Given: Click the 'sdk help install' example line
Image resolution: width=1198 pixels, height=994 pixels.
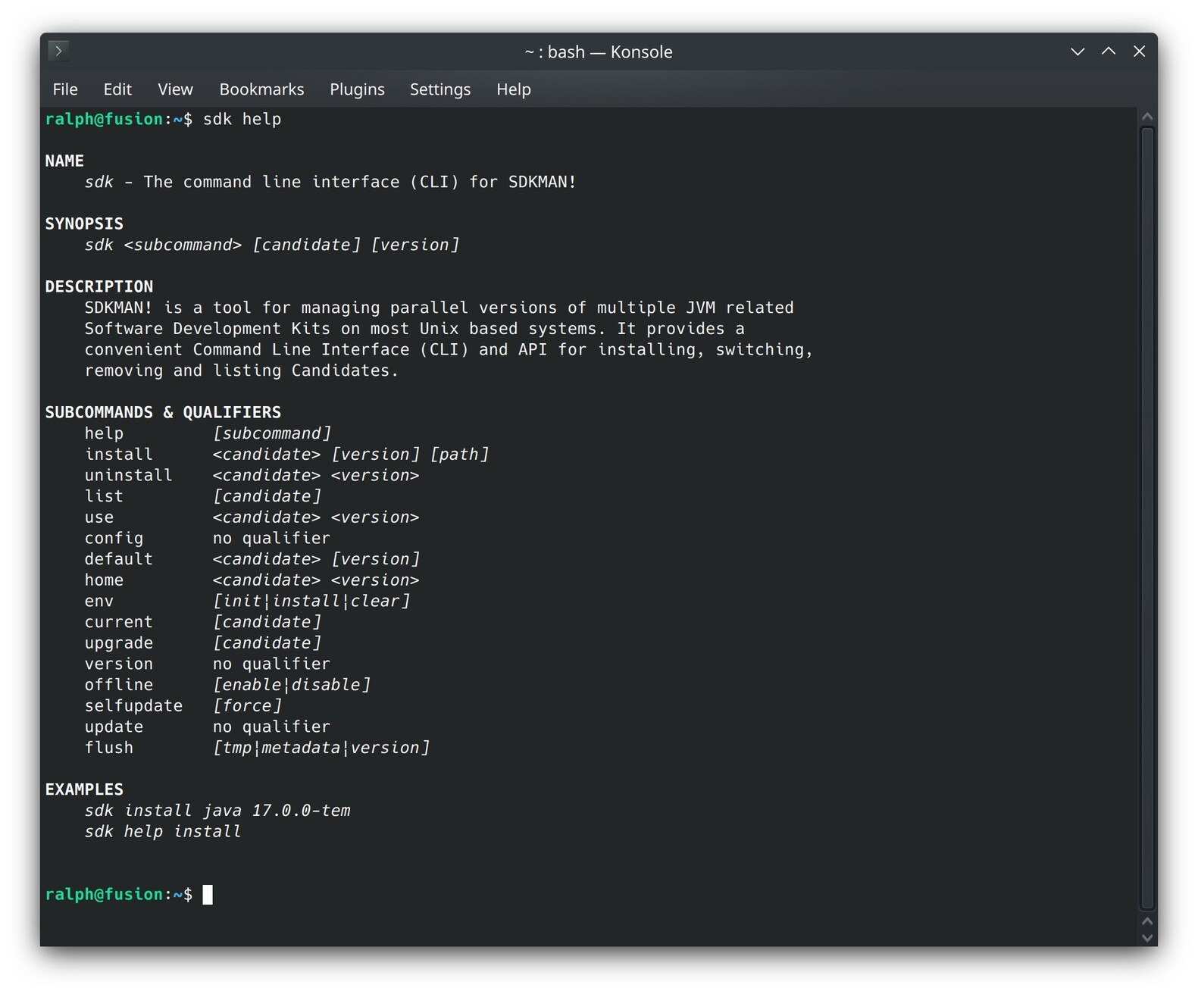Looking at the screenshot, I should [x=163, y=832].
